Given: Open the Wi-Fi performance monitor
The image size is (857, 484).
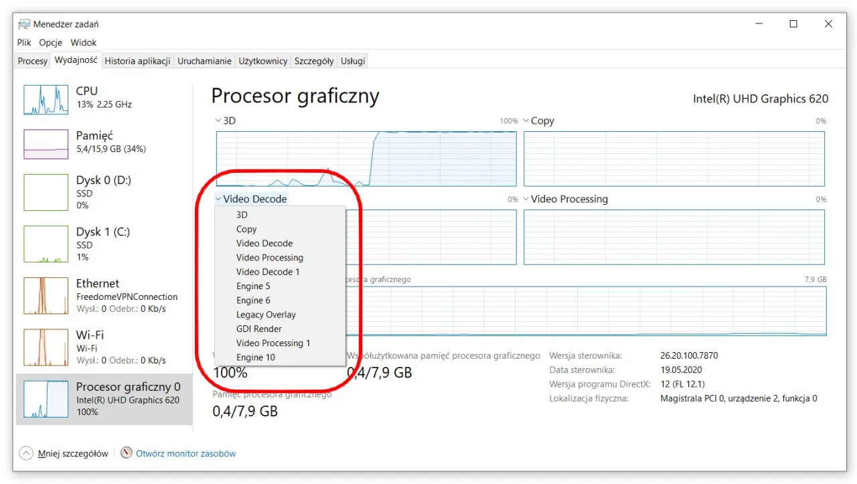Looking at the screenshot, I should tap(45, 347).
